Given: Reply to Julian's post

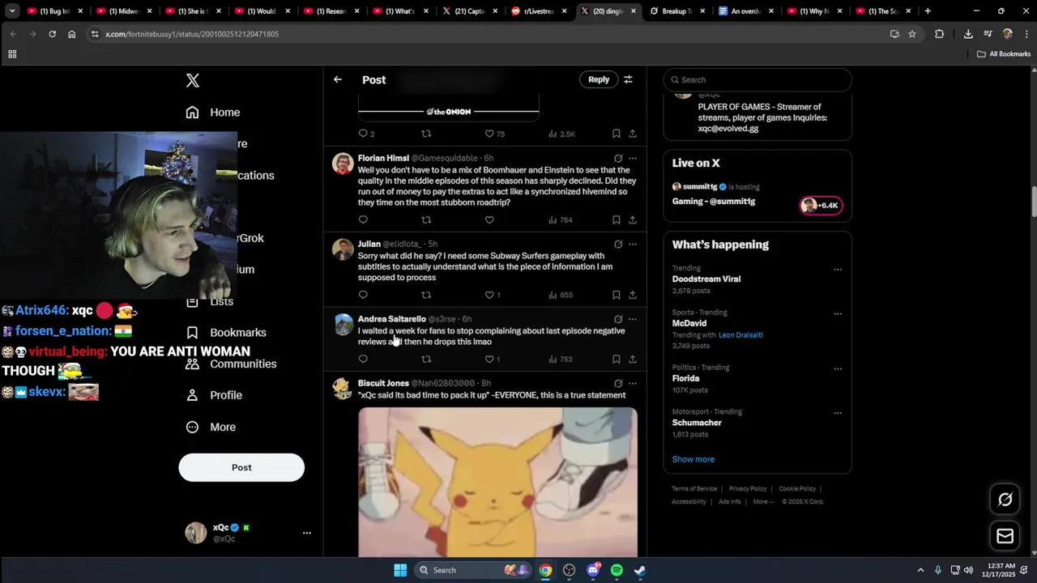Looking at the screenshot, I should click(363, 295).
